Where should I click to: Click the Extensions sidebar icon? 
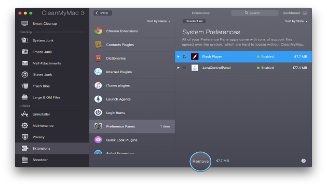[24, 148]
